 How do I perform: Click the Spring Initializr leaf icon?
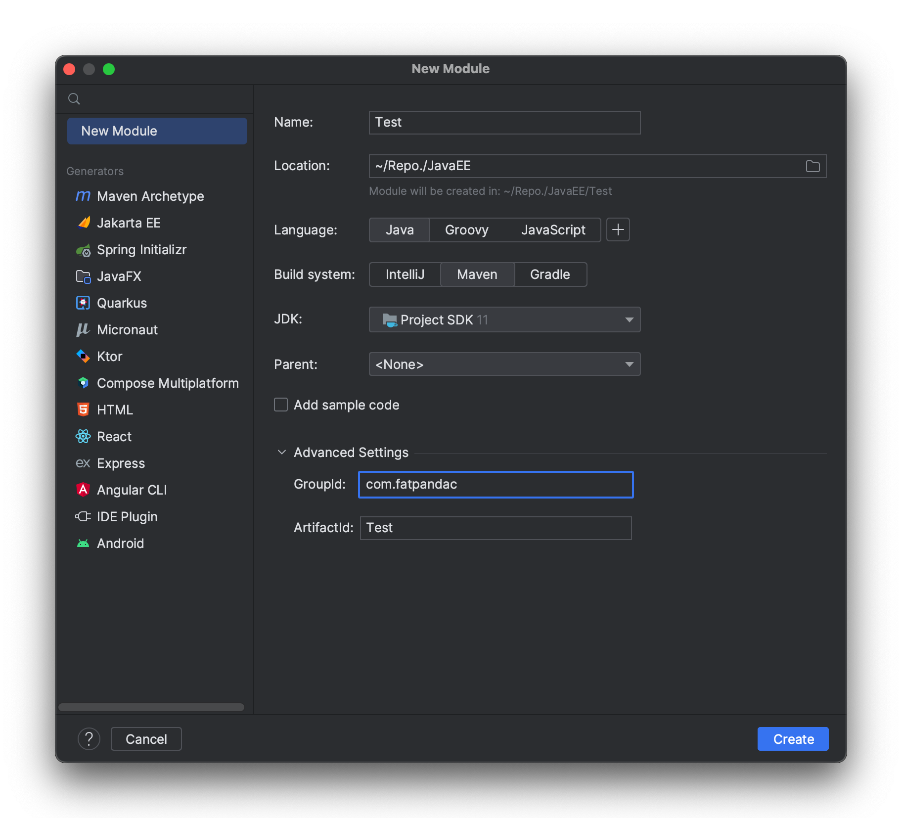(x=83, y=250)
